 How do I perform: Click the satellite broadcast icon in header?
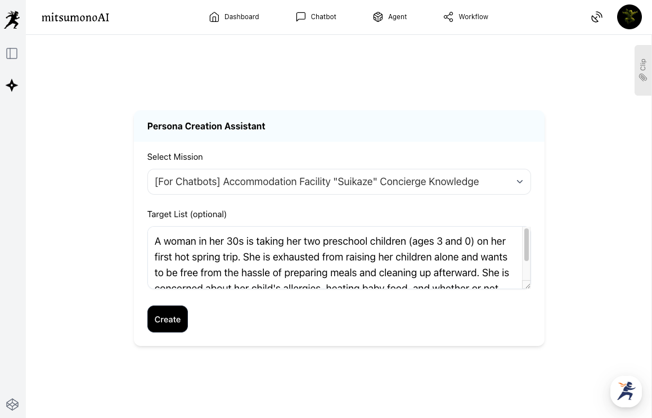[597, 17]
